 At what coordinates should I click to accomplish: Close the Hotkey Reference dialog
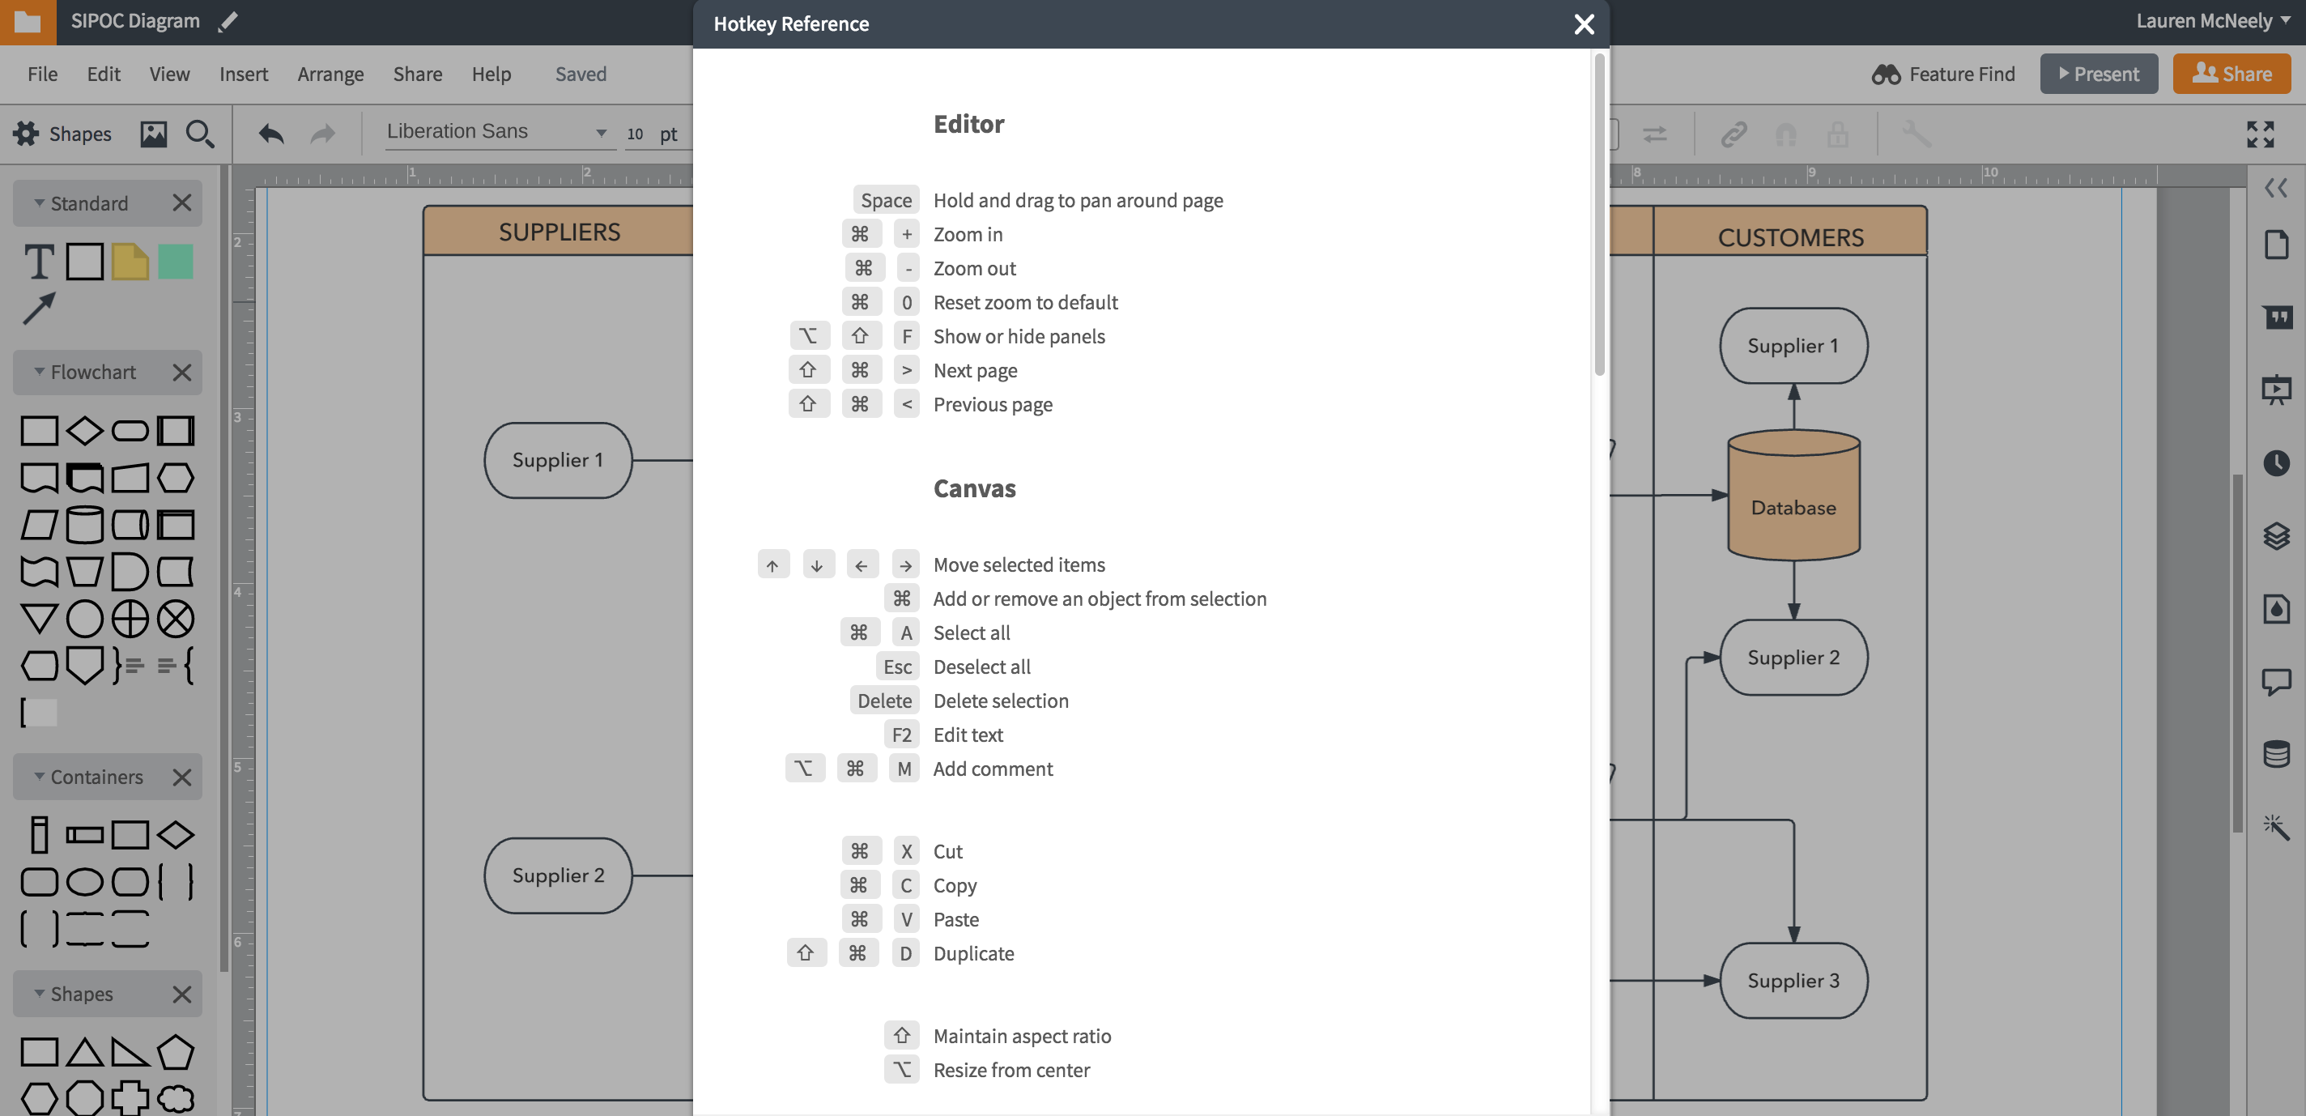pos(1582,23)
